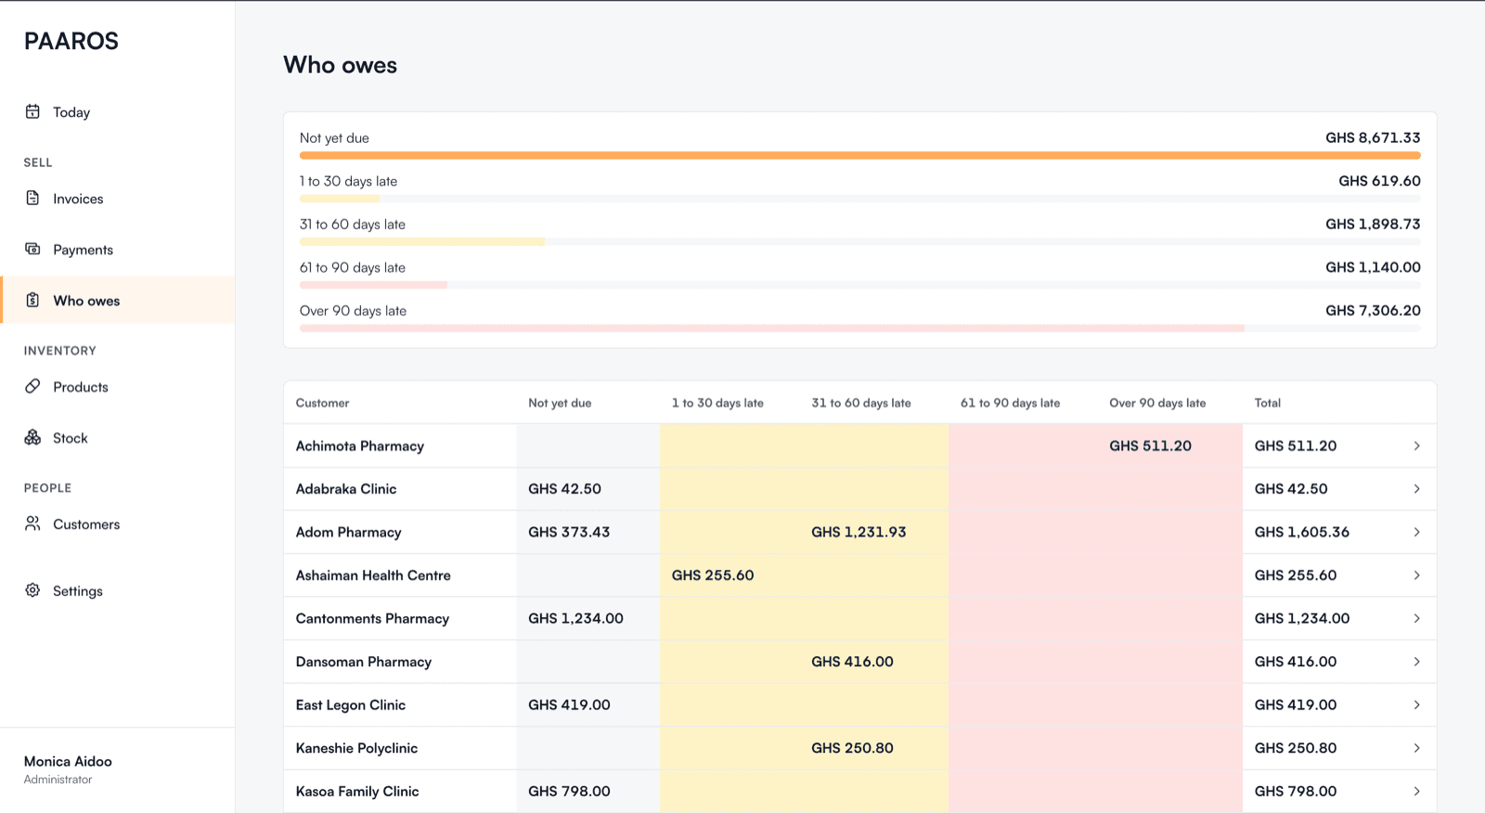Click the Products pill icon
This screenshot has width=1485, height=813.
[x=32, y=386]
